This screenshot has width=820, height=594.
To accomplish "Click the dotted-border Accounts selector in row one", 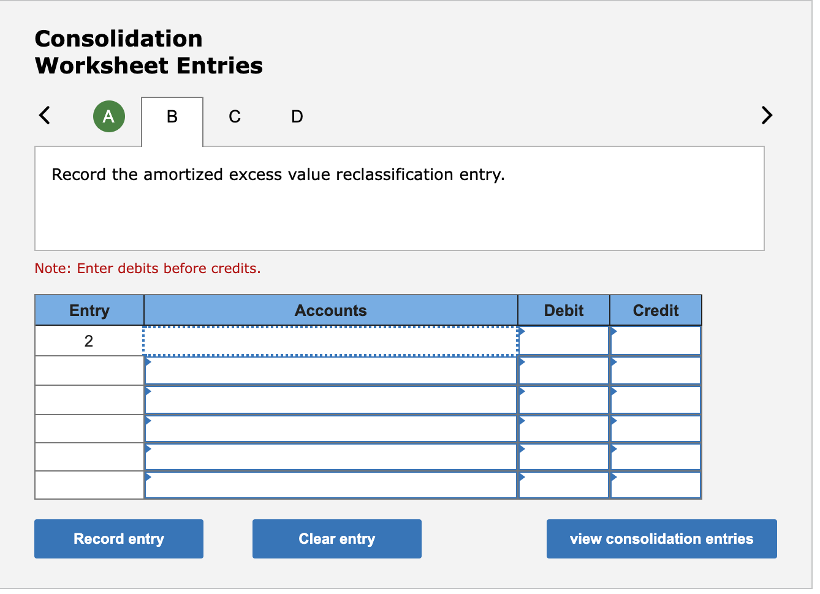I will [331, 340].
